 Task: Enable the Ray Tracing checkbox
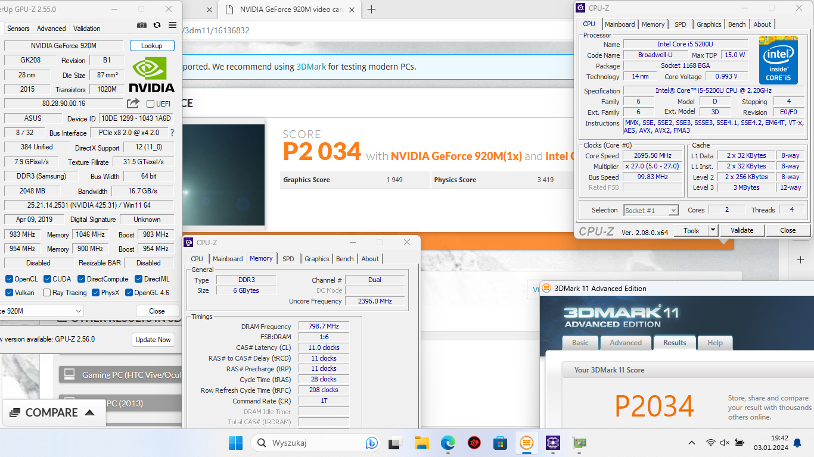[47, 292]
